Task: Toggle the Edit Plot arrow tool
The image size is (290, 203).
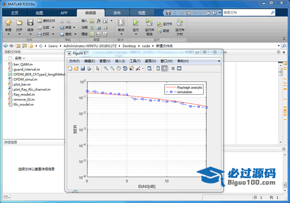Action: (x=98, y=69)
